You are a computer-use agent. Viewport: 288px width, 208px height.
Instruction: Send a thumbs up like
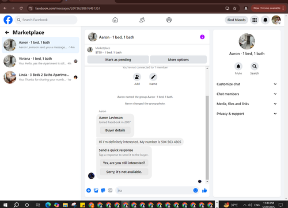click(204, 190)
